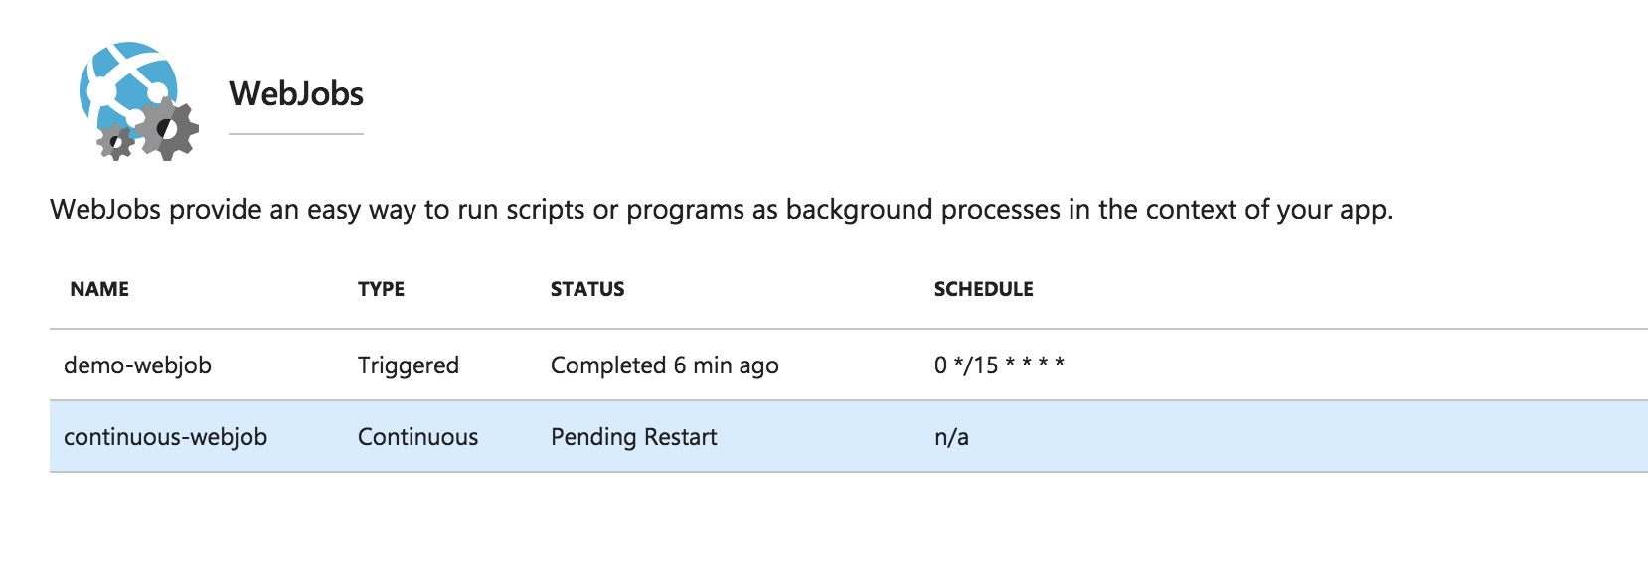Click empty area of highlighted continuous-webjob row
The height and width of the screenshot is (584, 1648).
coord(1292,437)
